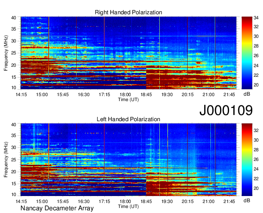
Task: Click the 24 value on upper color bar
Action: 256,66
